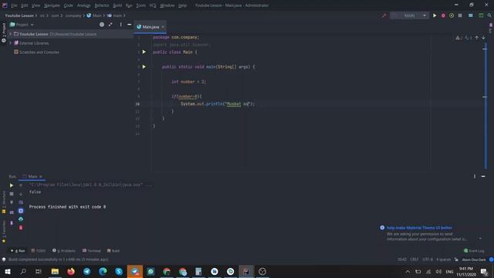Viewport: 494px width, 278px height.
Task: Toggle the vertical Project tool window stripe
Action: click(4, 32)
